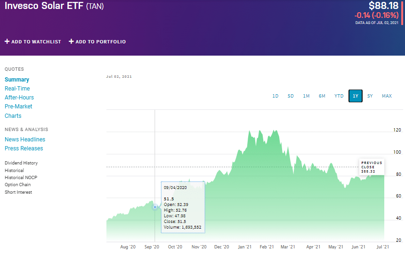405x255 pixels.
Task: Show year-to-date YTD chart
Action: pos(339,96)
